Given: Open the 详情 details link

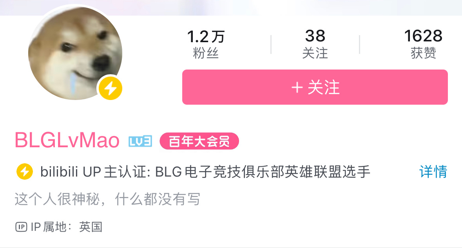Looking at the screenshot, I should [x=433, y=171].
